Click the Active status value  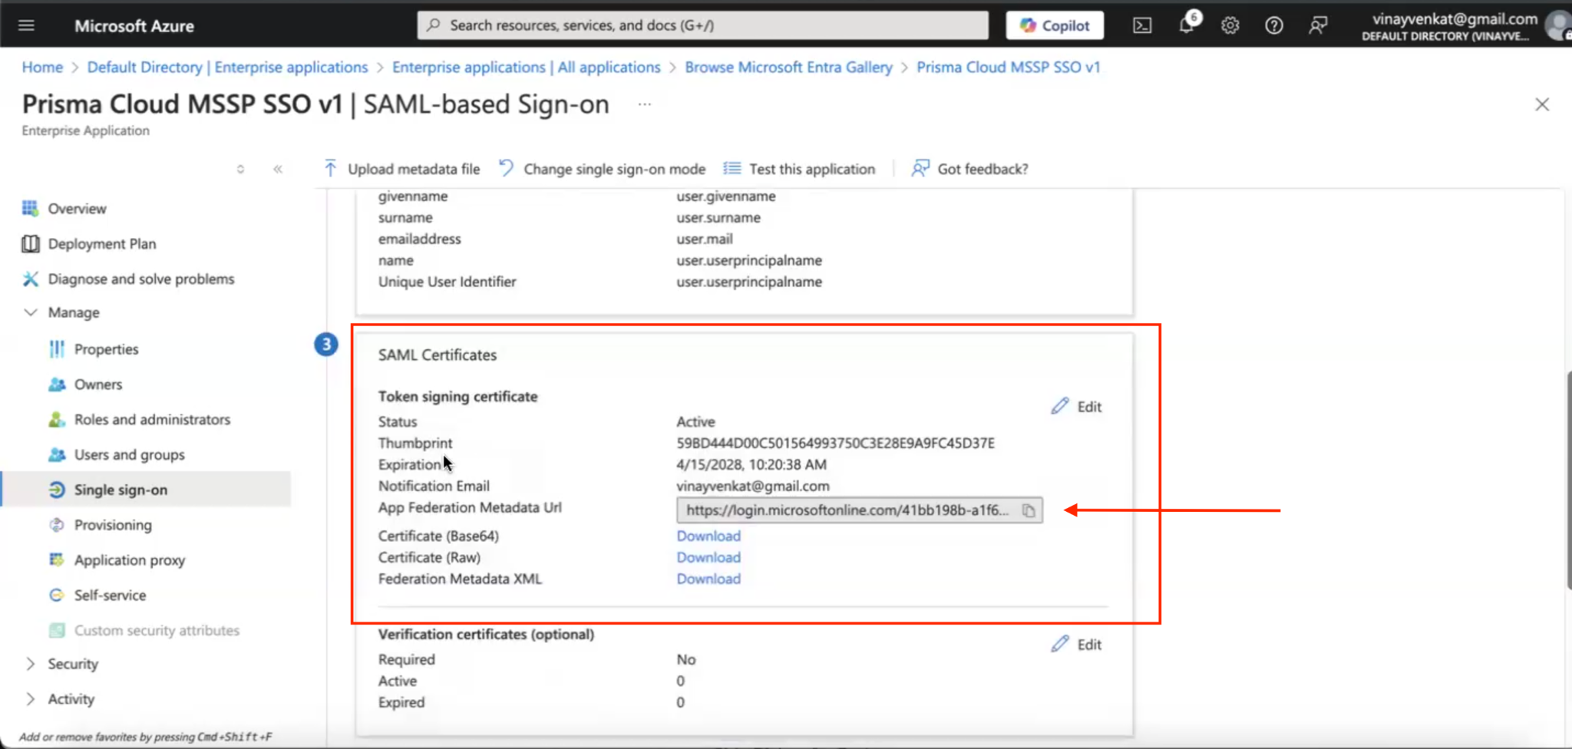point(695,421)
